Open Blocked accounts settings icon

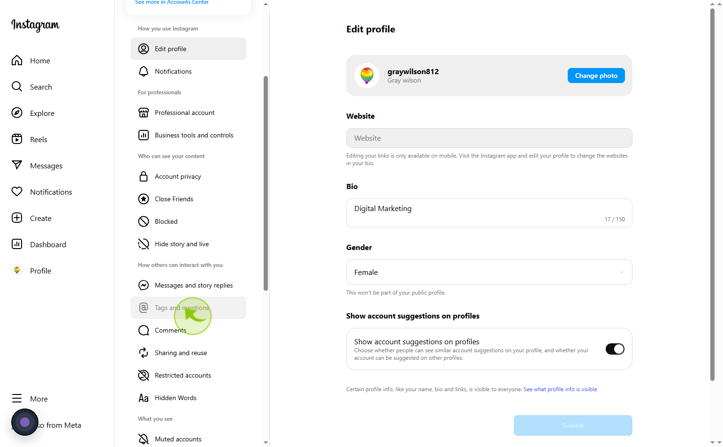[144, 221]
